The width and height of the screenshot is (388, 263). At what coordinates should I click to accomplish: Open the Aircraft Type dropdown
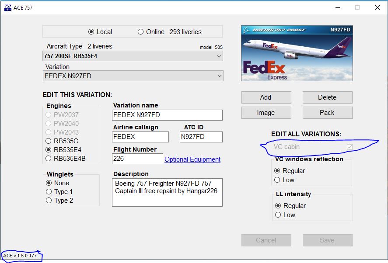pos(133,56)
